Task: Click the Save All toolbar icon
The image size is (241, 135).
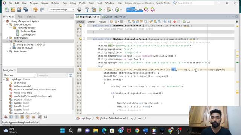Action: click(26, 10)
